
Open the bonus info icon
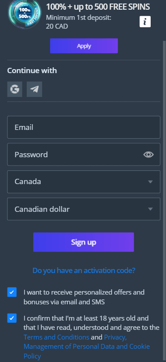[145, 22]
